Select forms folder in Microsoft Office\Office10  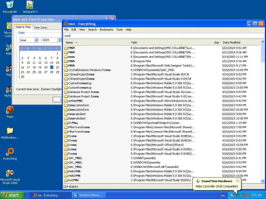point(162,145)
